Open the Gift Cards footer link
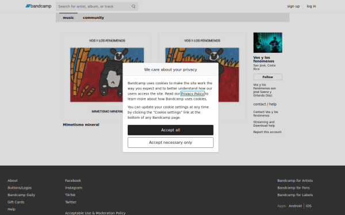This screenshot has width=345, height=215. [x=16, y=202]
